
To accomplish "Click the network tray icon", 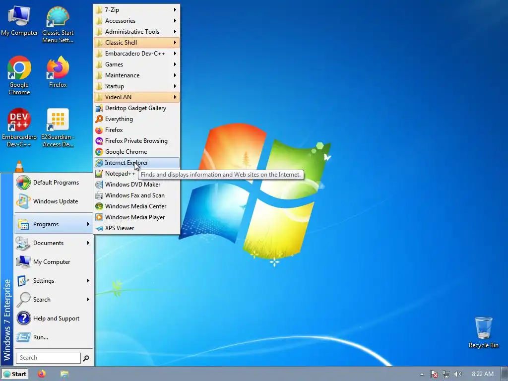I will pyautogui.click(x=446, y=374).
